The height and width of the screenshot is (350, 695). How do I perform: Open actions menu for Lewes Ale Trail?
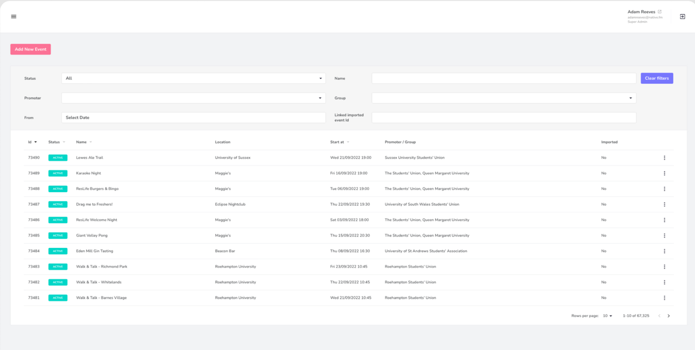(664, 158)
